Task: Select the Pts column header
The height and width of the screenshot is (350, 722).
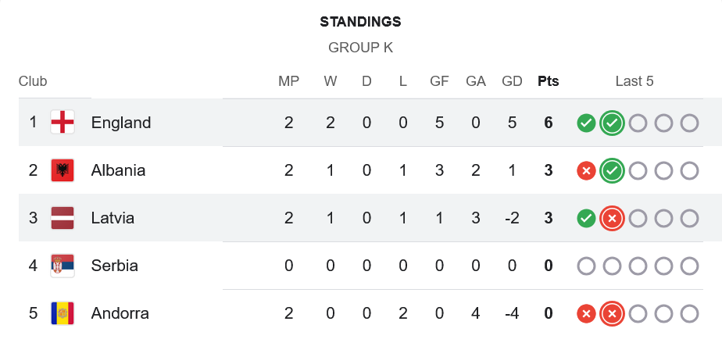Action: coord(549,81)
